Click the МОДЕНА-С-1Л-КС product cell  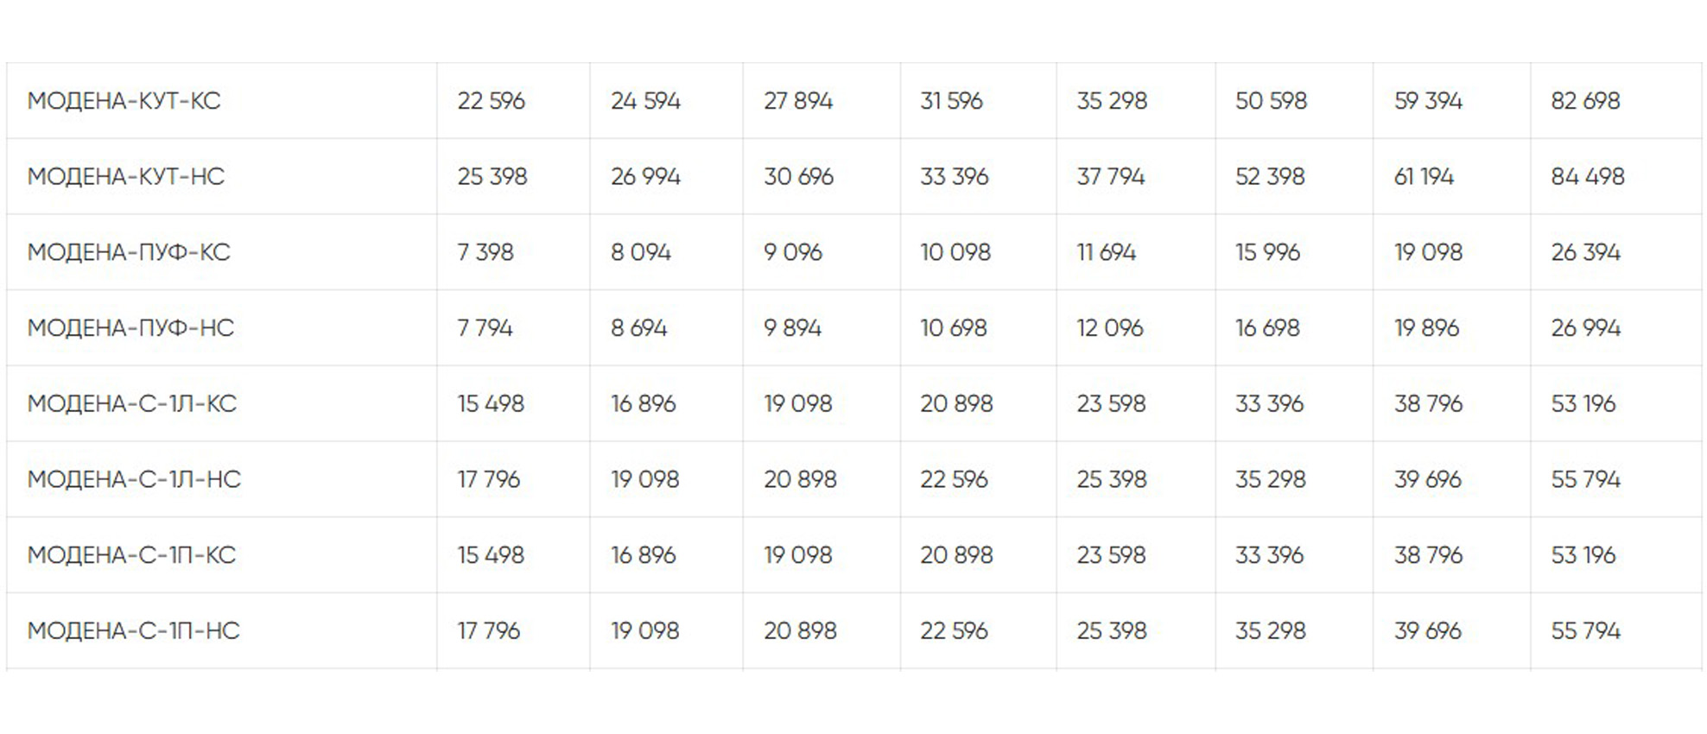[131, 404]
